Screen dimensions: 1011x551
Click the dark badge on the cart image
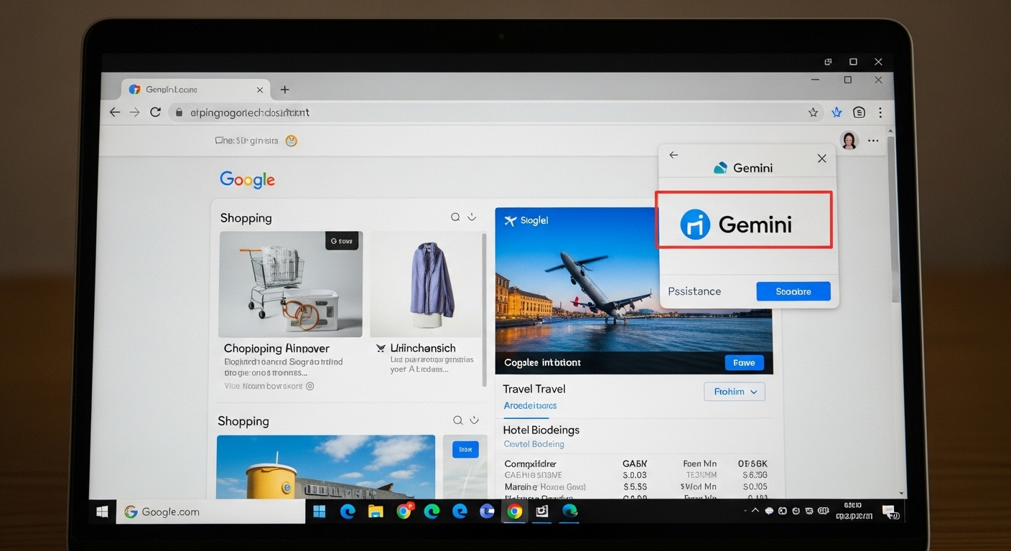click(342, 241)
